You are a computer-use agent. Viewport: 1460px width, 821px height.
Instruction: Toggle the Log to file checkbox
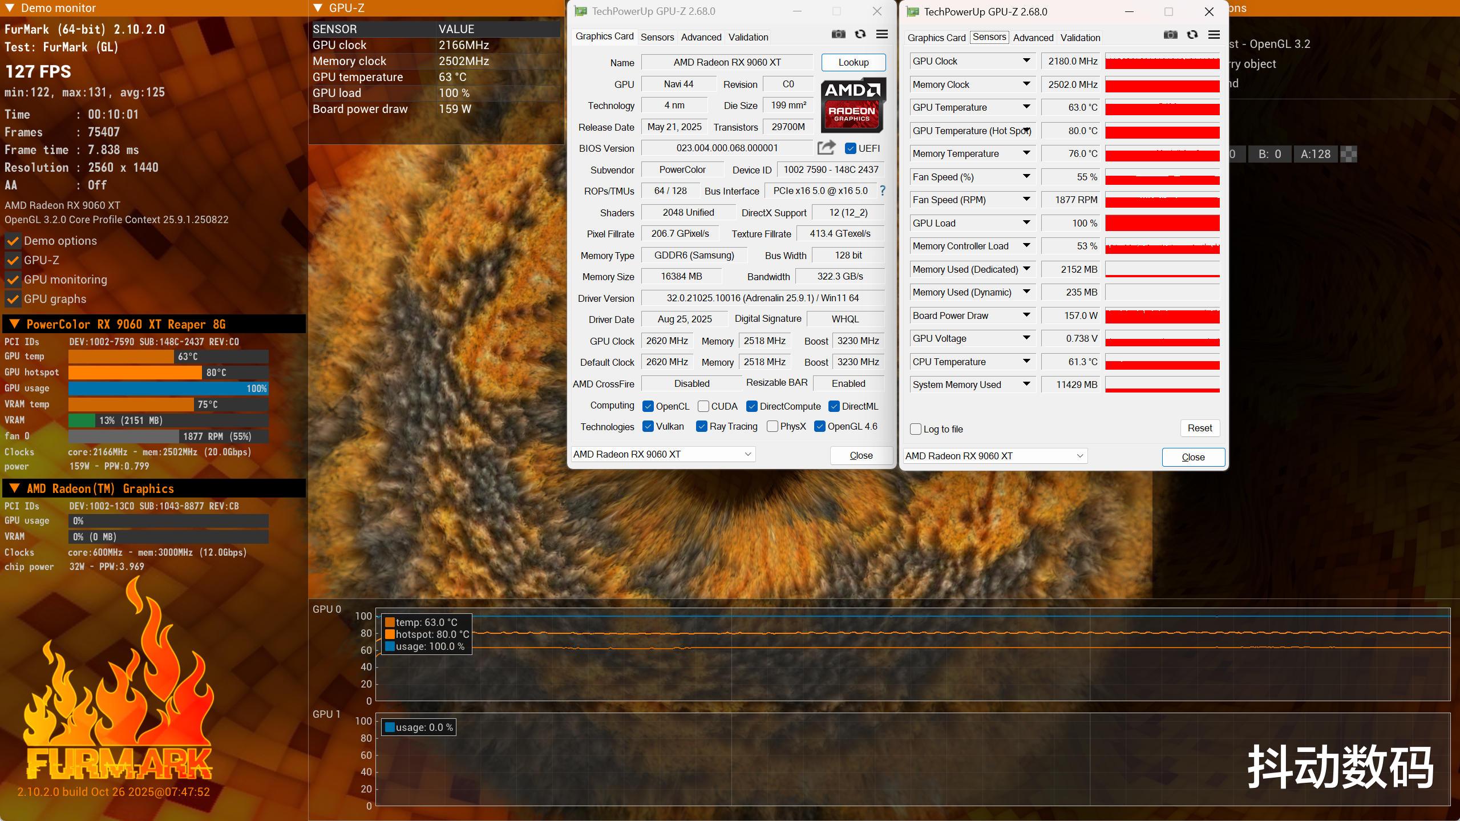[916, 429]
